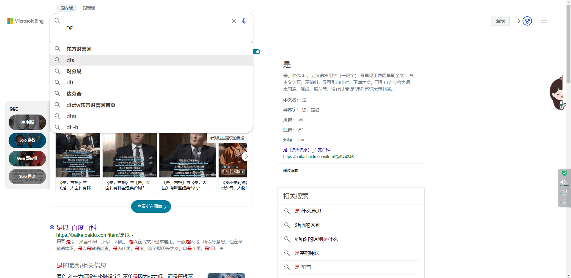This screenshot has width=571, height=278.
Task: Start voice search with the microphone icon
Action: tap(244, 21)
